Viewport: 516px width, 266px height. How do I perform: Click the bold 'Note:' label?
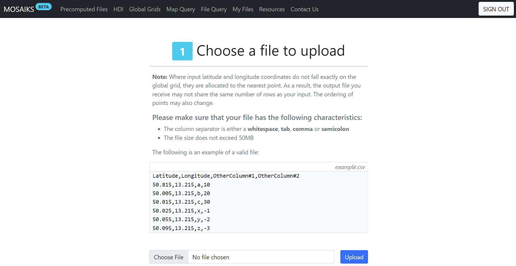pos(160,77)
